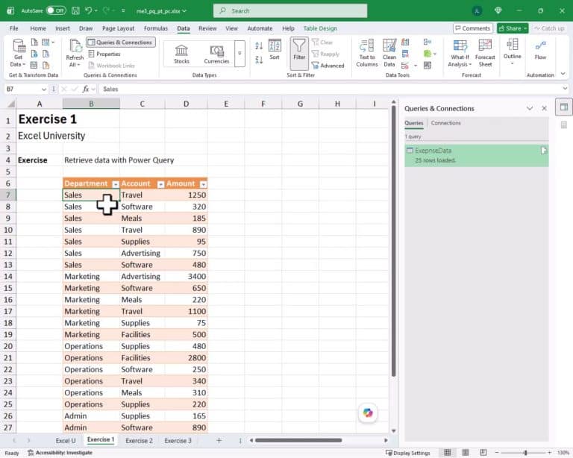The width and height of the screenshot is (573, 458).
Task: Click vertical scrollbar thumb
Action: 394,241
